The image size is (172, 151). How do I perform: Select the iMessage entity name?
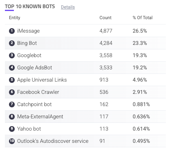[x=29, y=31]
